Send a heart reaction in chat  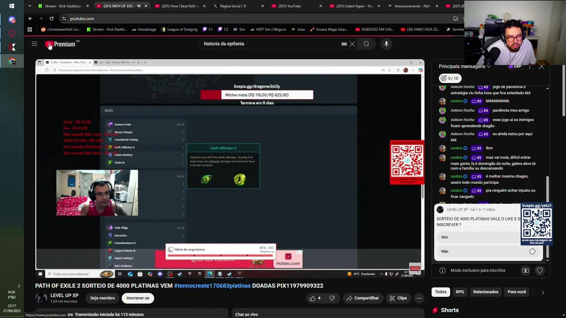coord(539,270)
